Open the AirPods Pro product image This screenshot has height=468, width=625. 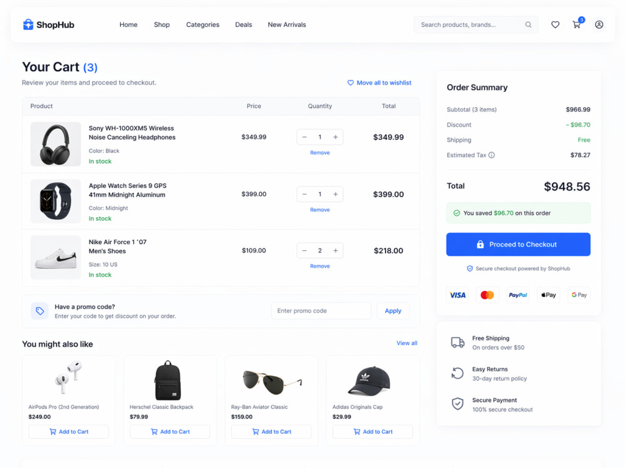click(x=69, y=378)
